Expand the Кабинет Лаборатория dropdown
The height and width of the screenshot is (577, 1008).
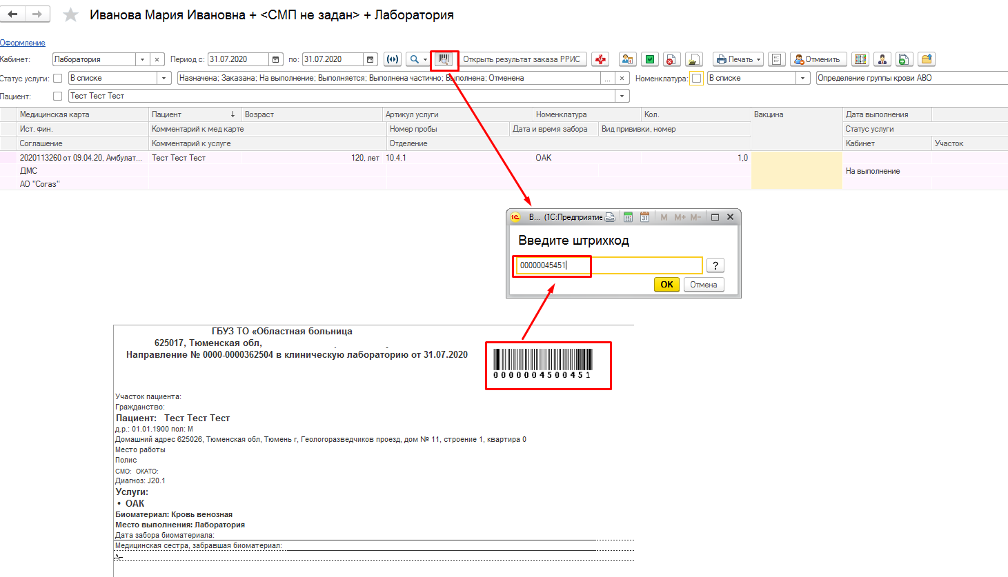[142, 60]
